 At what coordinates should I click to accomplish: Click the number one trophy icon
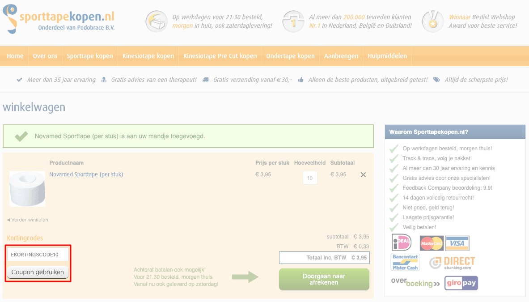coord(293,21)
